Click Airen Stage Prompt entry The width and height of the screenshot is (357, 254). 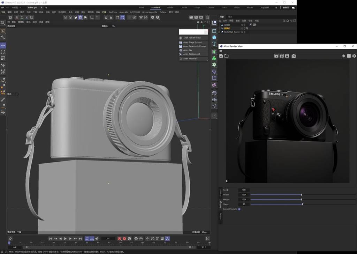pos(192,42)
